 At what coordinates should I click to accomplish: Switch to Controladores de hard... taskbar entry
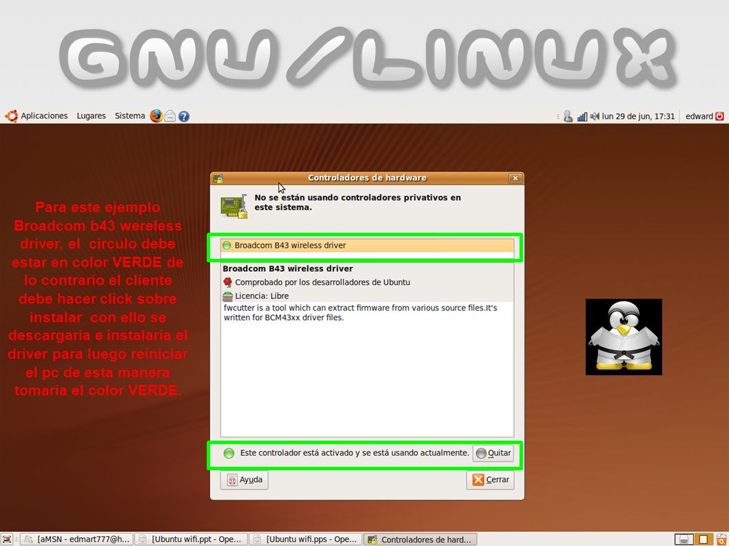(420, 540)
